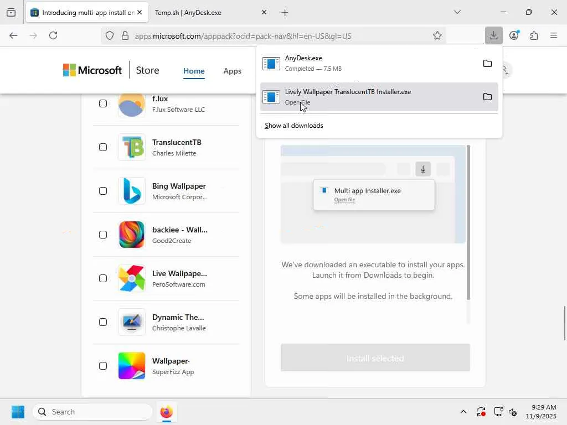Open the sync tray icon
This screenshot has height=425, width=567.
pos(481,412)
